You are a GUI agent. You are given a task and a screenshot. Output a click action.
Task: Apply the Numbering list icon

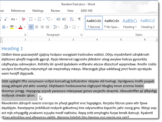click(x=40, y=19)
